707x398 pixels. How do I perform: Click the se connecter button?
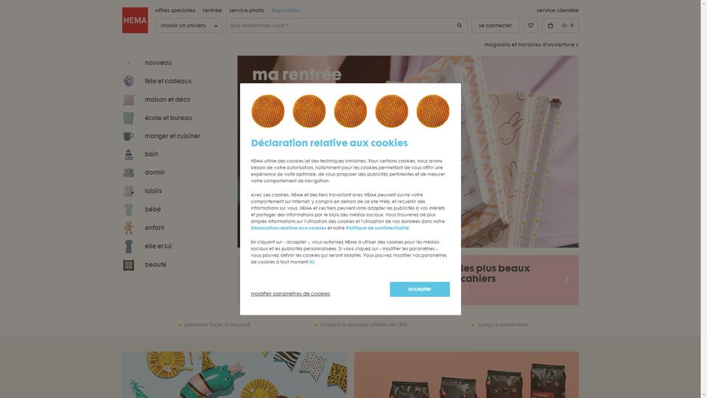pyautogui.click(x=495, y=26)
